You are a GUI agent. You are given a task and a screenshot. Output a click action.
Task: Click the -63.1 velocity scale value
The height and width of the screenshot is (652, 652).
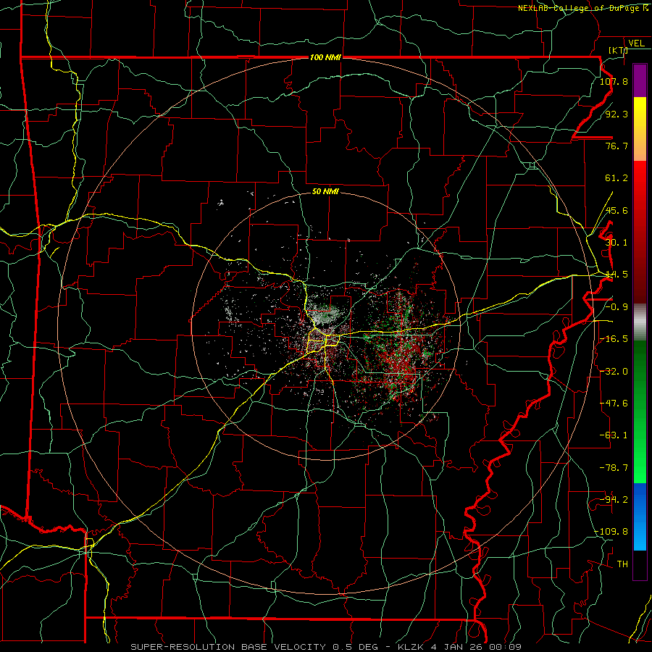click(x=614, y=435)
